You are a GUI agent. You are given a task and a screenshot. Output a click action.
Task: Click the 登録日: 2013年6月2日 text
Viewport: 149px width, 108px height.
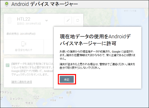tap(29, 24)
